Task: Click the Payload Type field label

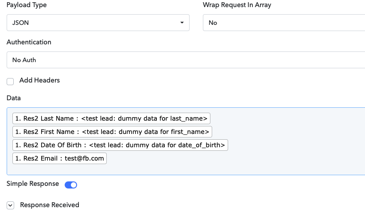Action: tap(27, 5)
